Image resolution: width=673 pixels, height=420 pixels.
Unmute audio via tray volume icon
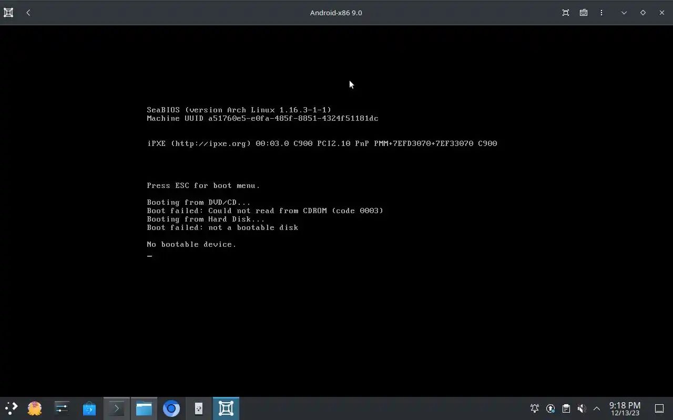[x=582, y=408]
